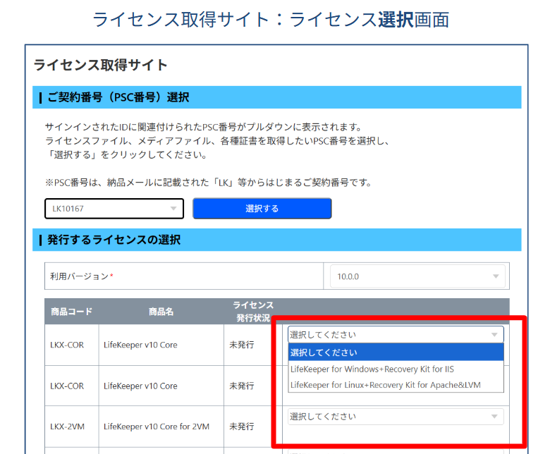550x454 pixels.
Task: Click the ライセンス取得サイト page heading
Action: (x=100, y=65)
